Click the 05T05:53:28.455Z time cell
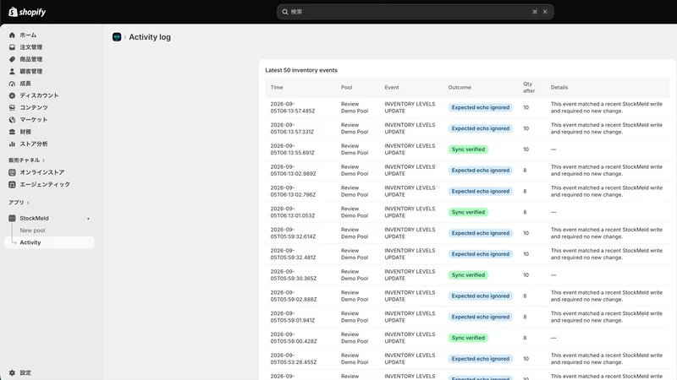This screenshot has height=380, width=677. click(x=294, y=359)
